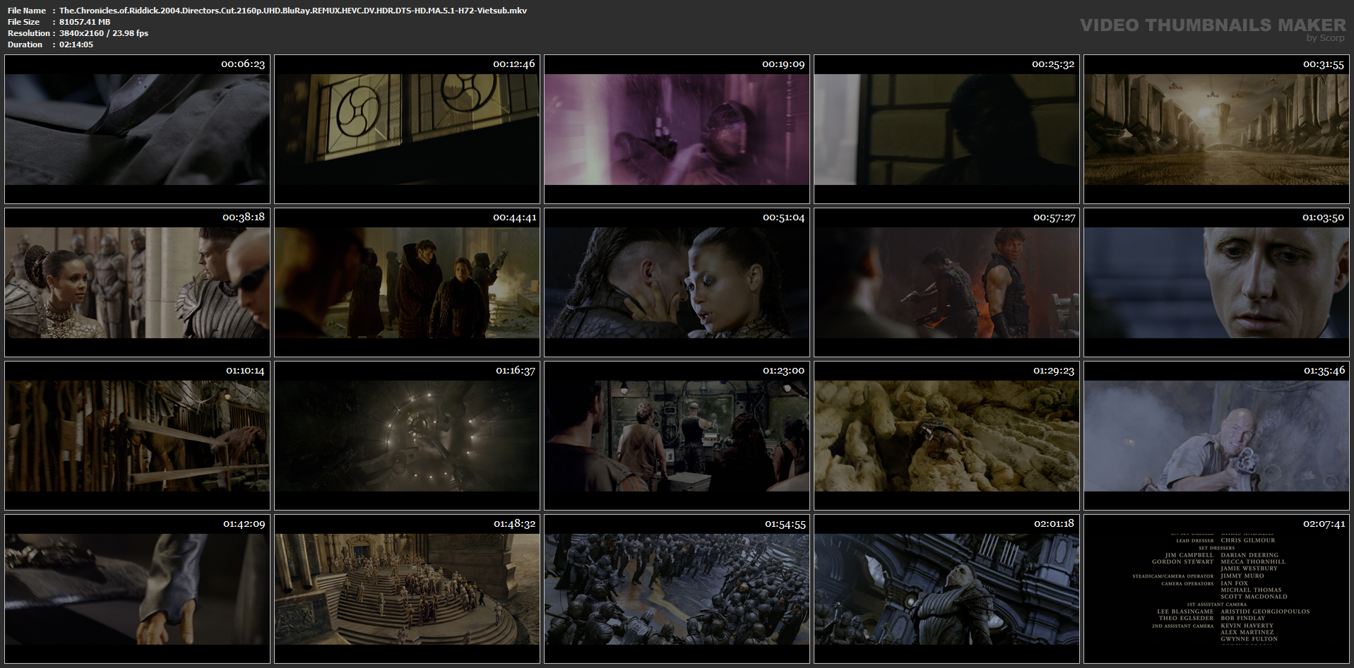Pick the thumbnail at 01:10:14
Image resolution: width=1354 pixels, height=668 pixels.
pos(137,436)
